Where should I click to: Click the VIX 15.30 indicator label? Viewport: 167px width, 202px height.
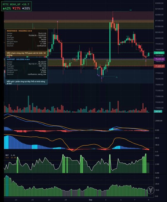[11, 157]
